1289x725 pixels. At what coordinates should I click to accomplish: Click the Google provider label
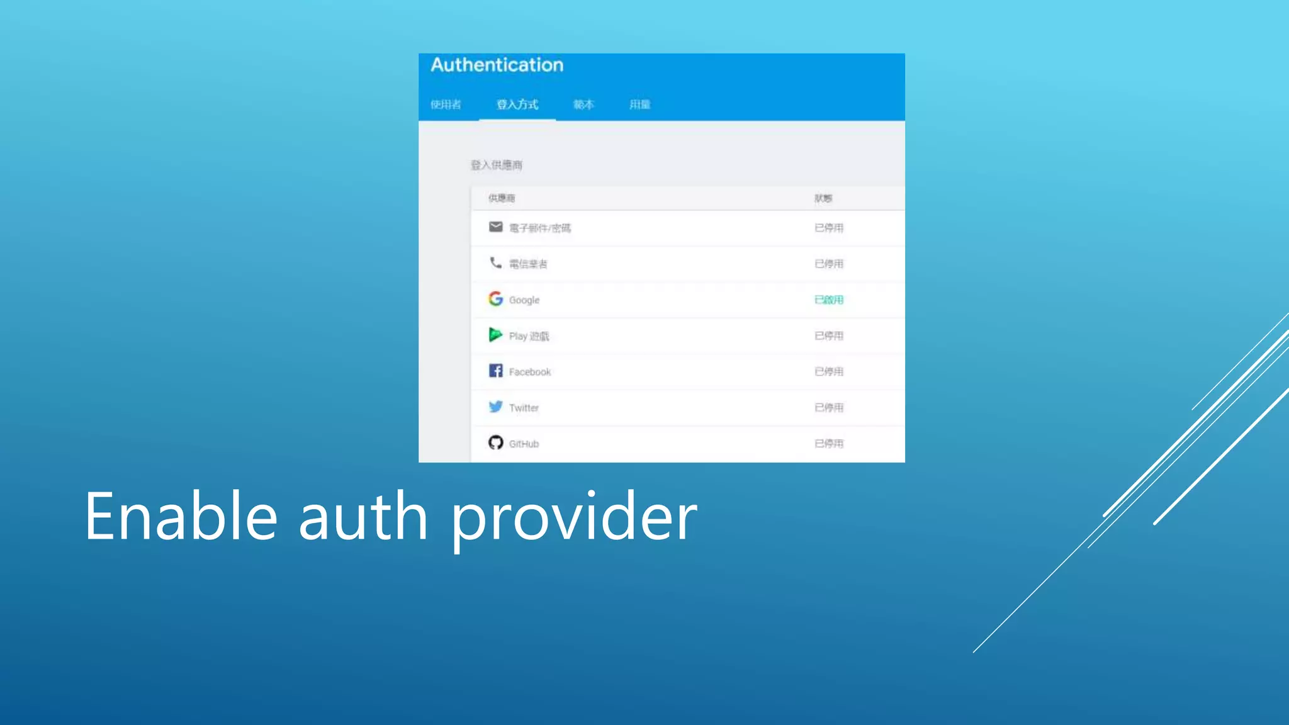point(524,300)
